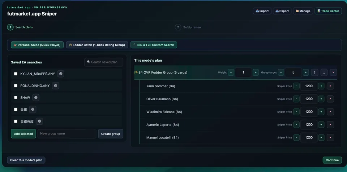The image size is (347, 172).
Task: Open settings gear for SHAW search
Action: tap(36, 98)
